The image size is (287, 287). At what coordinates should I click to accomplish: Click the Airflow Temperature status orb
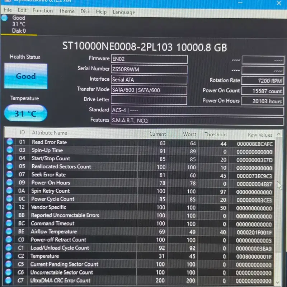coord(9,231)
